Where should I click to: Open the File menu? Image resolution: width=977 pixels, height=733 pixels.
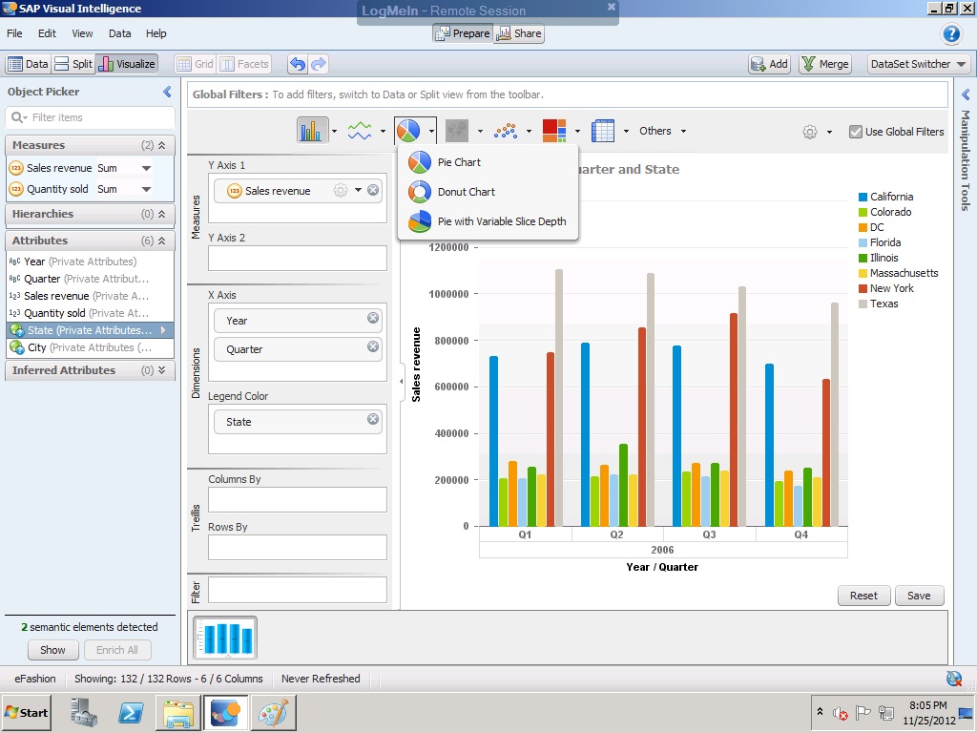pyautogui.click(x=14, y=33)
